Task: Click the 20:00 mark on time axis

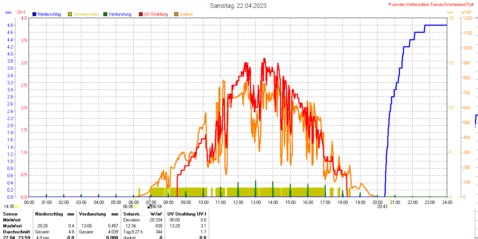Action: tap(377, 202)
